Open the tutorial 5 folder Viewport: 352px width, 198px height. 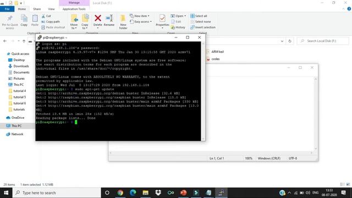[x=17, y=97]
